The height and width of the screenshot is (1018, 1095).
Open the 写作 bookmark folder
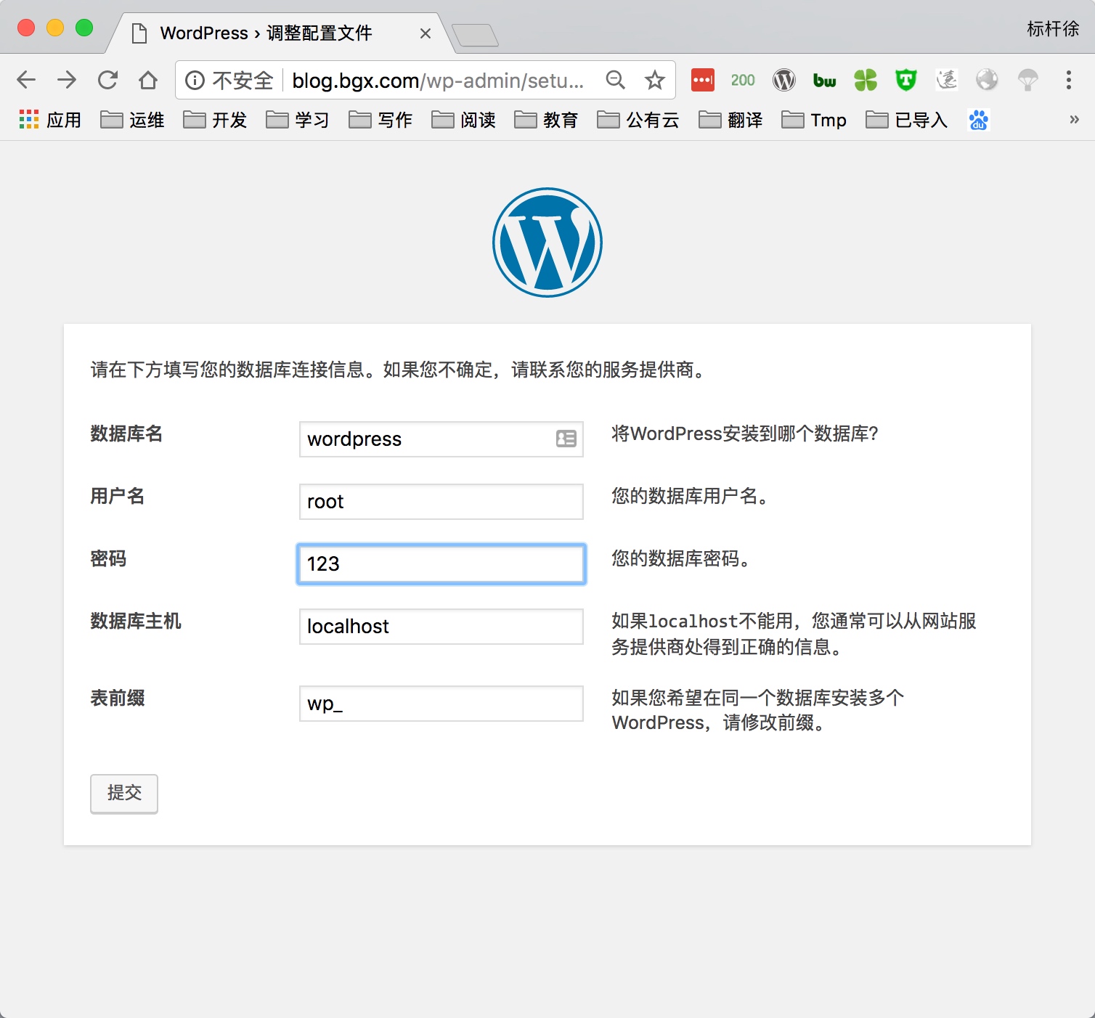[380, 120]
